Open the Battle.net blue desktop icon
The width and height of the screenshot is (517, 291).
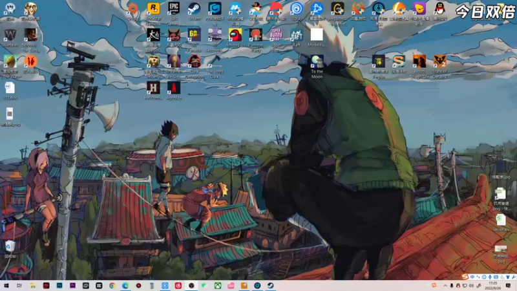click(x=317, y=8)
